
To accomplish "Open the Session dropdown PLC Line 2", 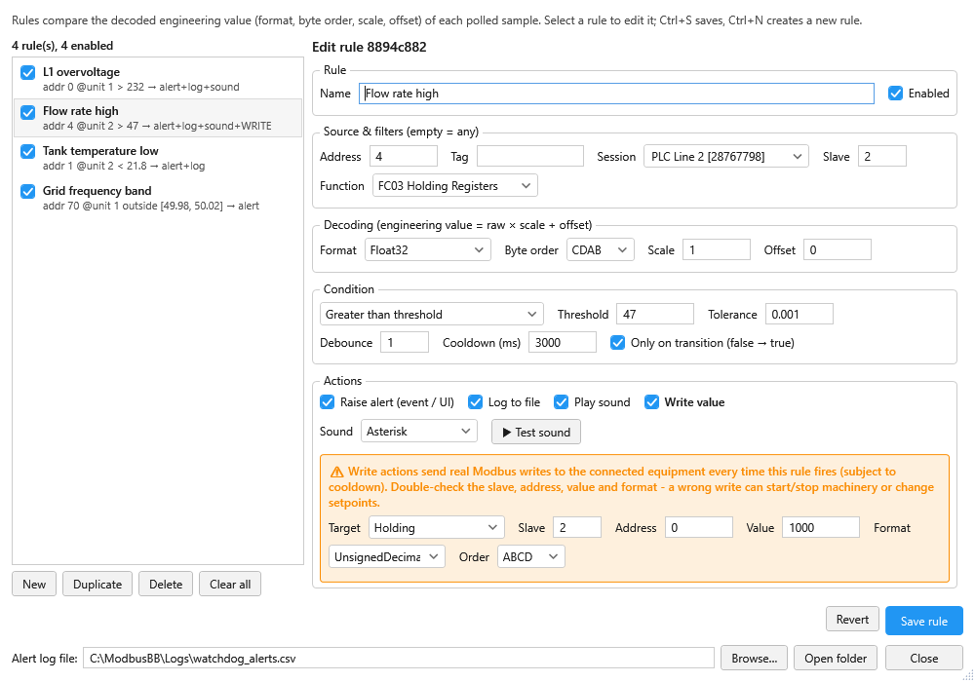I will [725, 157].
